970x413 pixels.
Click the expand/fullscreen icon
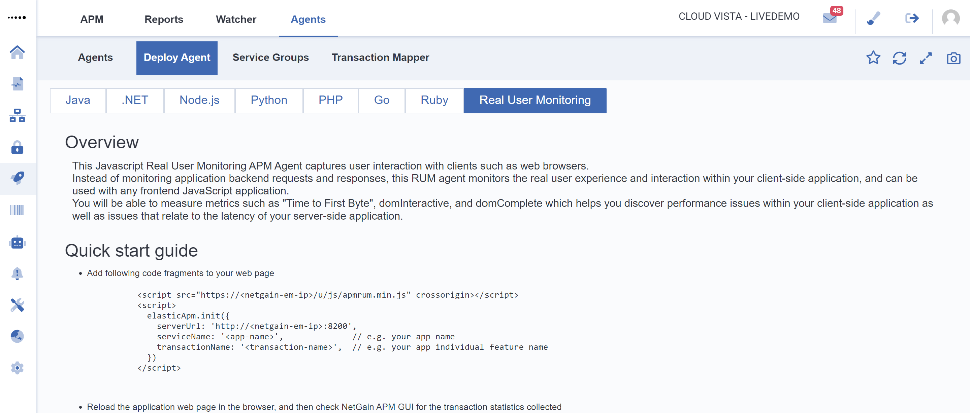(x=926, y=58)
